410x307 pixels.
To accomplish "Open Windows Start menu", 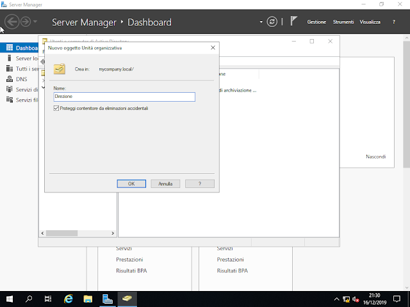I will tap(10, 299).
